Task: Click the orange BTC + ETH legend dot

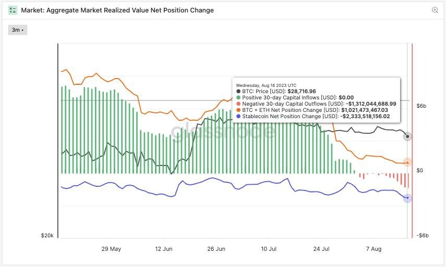Action: point(238,110)
